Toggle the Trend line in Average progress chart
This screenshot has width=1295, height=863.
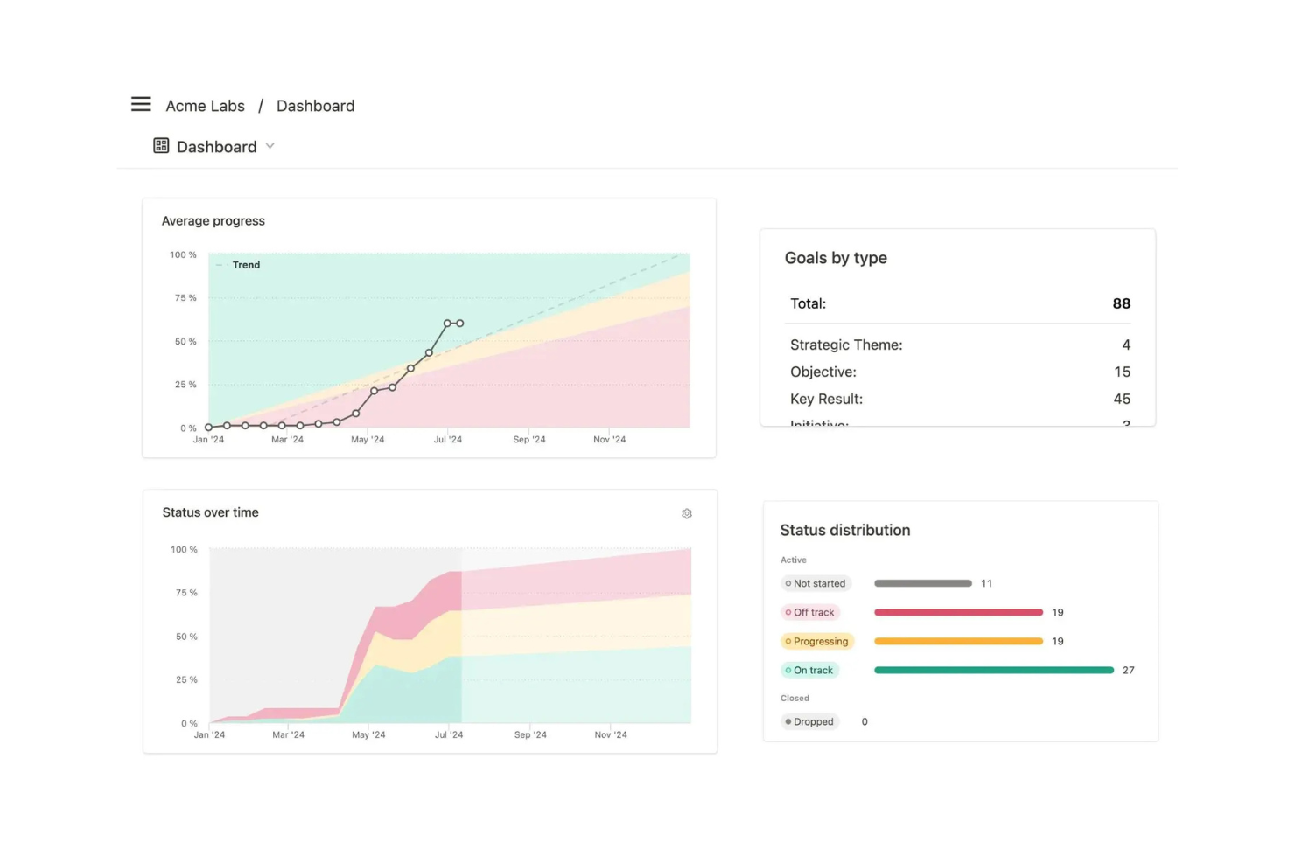pyautogui.click(x=238, y=264)
